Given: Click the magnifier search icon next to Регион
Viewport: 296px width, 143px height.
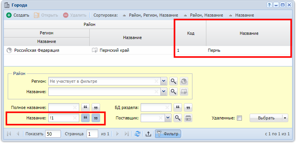Looking at the screenshot, I should coord(173,82).
